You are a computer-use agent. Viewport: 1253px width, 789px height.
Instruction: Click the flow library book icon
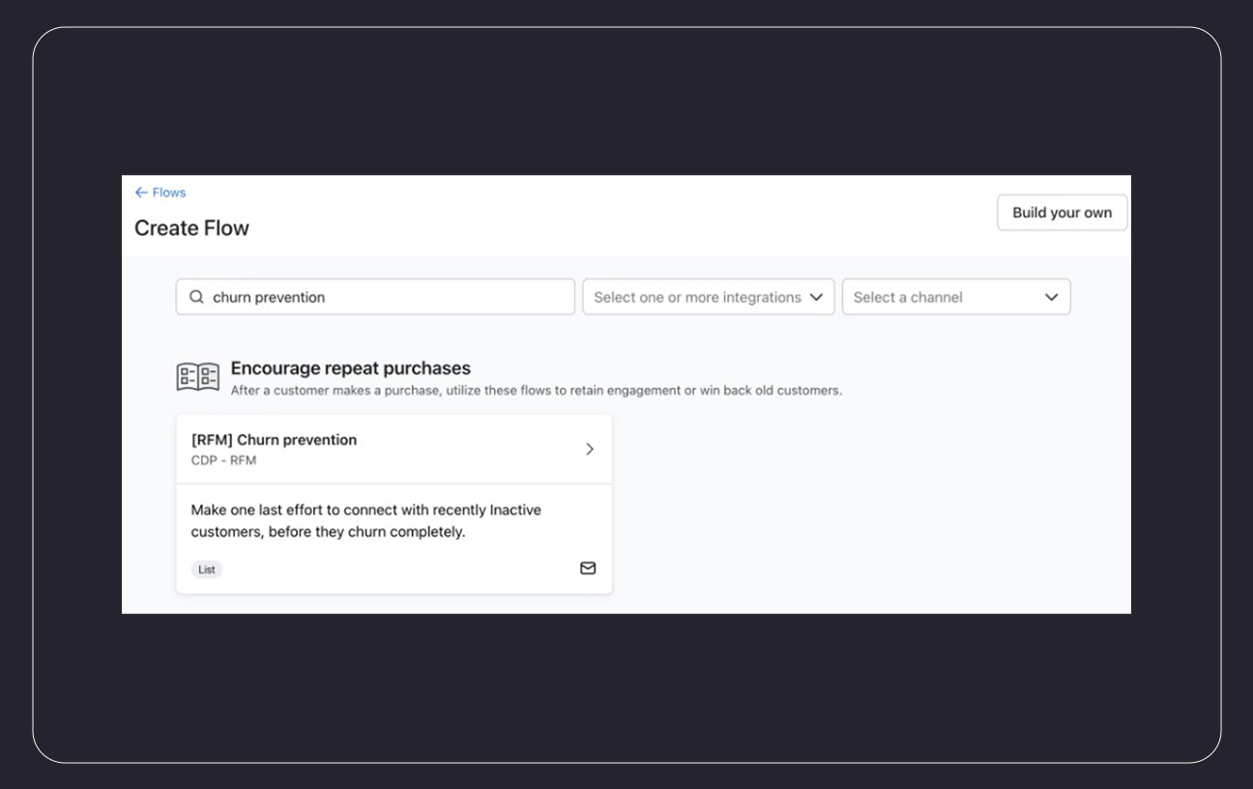tap(198, 377)
